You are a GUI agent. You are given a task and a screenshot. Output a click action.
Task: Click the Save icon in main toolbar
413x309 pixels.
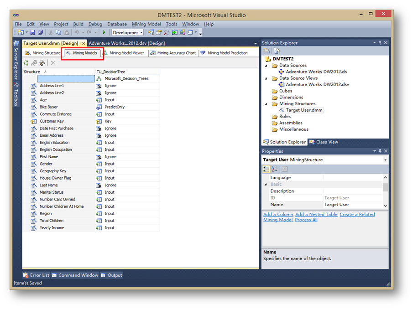(33, 32)
